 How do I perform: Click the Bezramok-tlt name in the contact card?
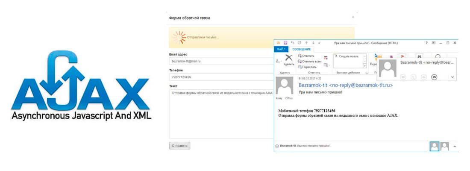pos(427,62)
